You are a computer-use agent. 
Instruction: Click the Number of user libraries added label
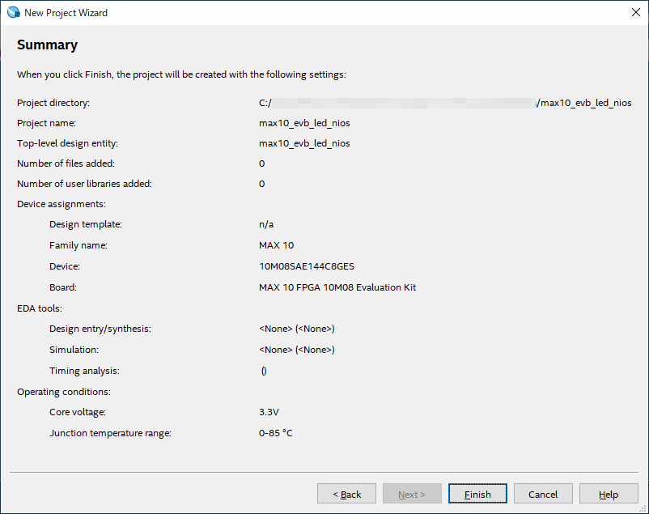tap(84, 184)
